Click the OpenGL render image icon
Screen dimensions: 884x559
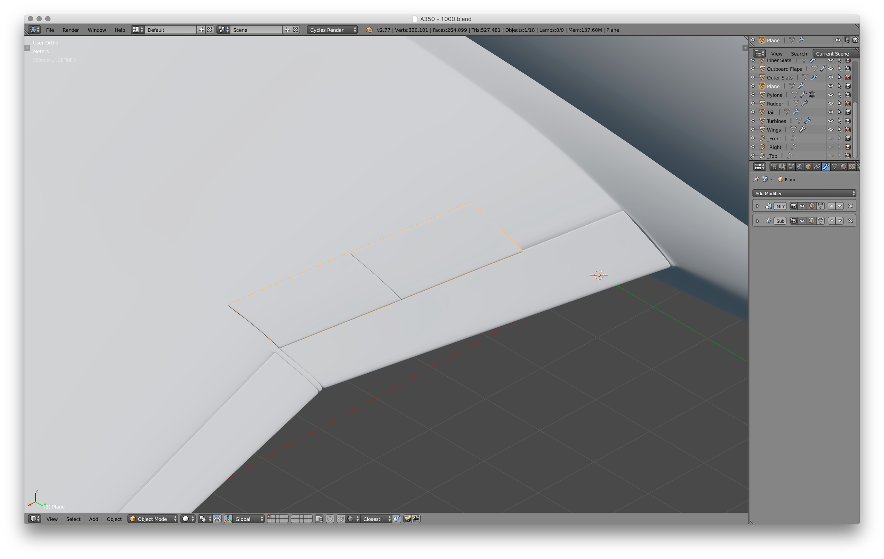pyautogui.click(x=407, y=519)
